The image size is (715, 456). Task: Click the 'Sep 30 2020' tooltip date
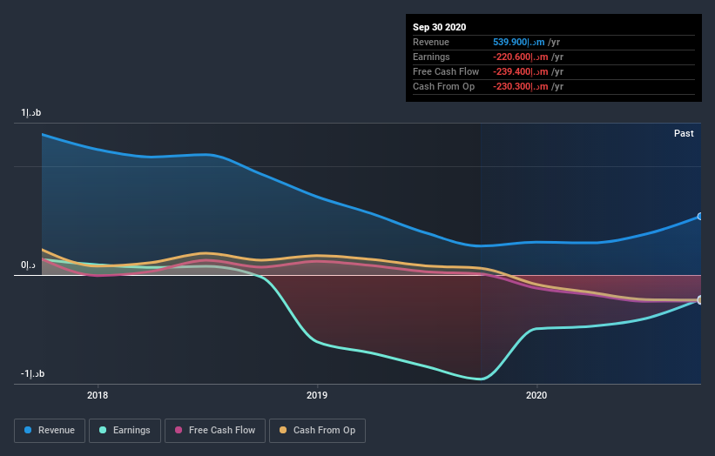point(439,27)
